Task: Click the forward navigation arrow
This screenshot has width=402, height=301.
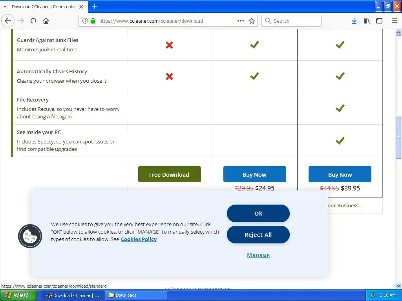Action: [21, 21]
